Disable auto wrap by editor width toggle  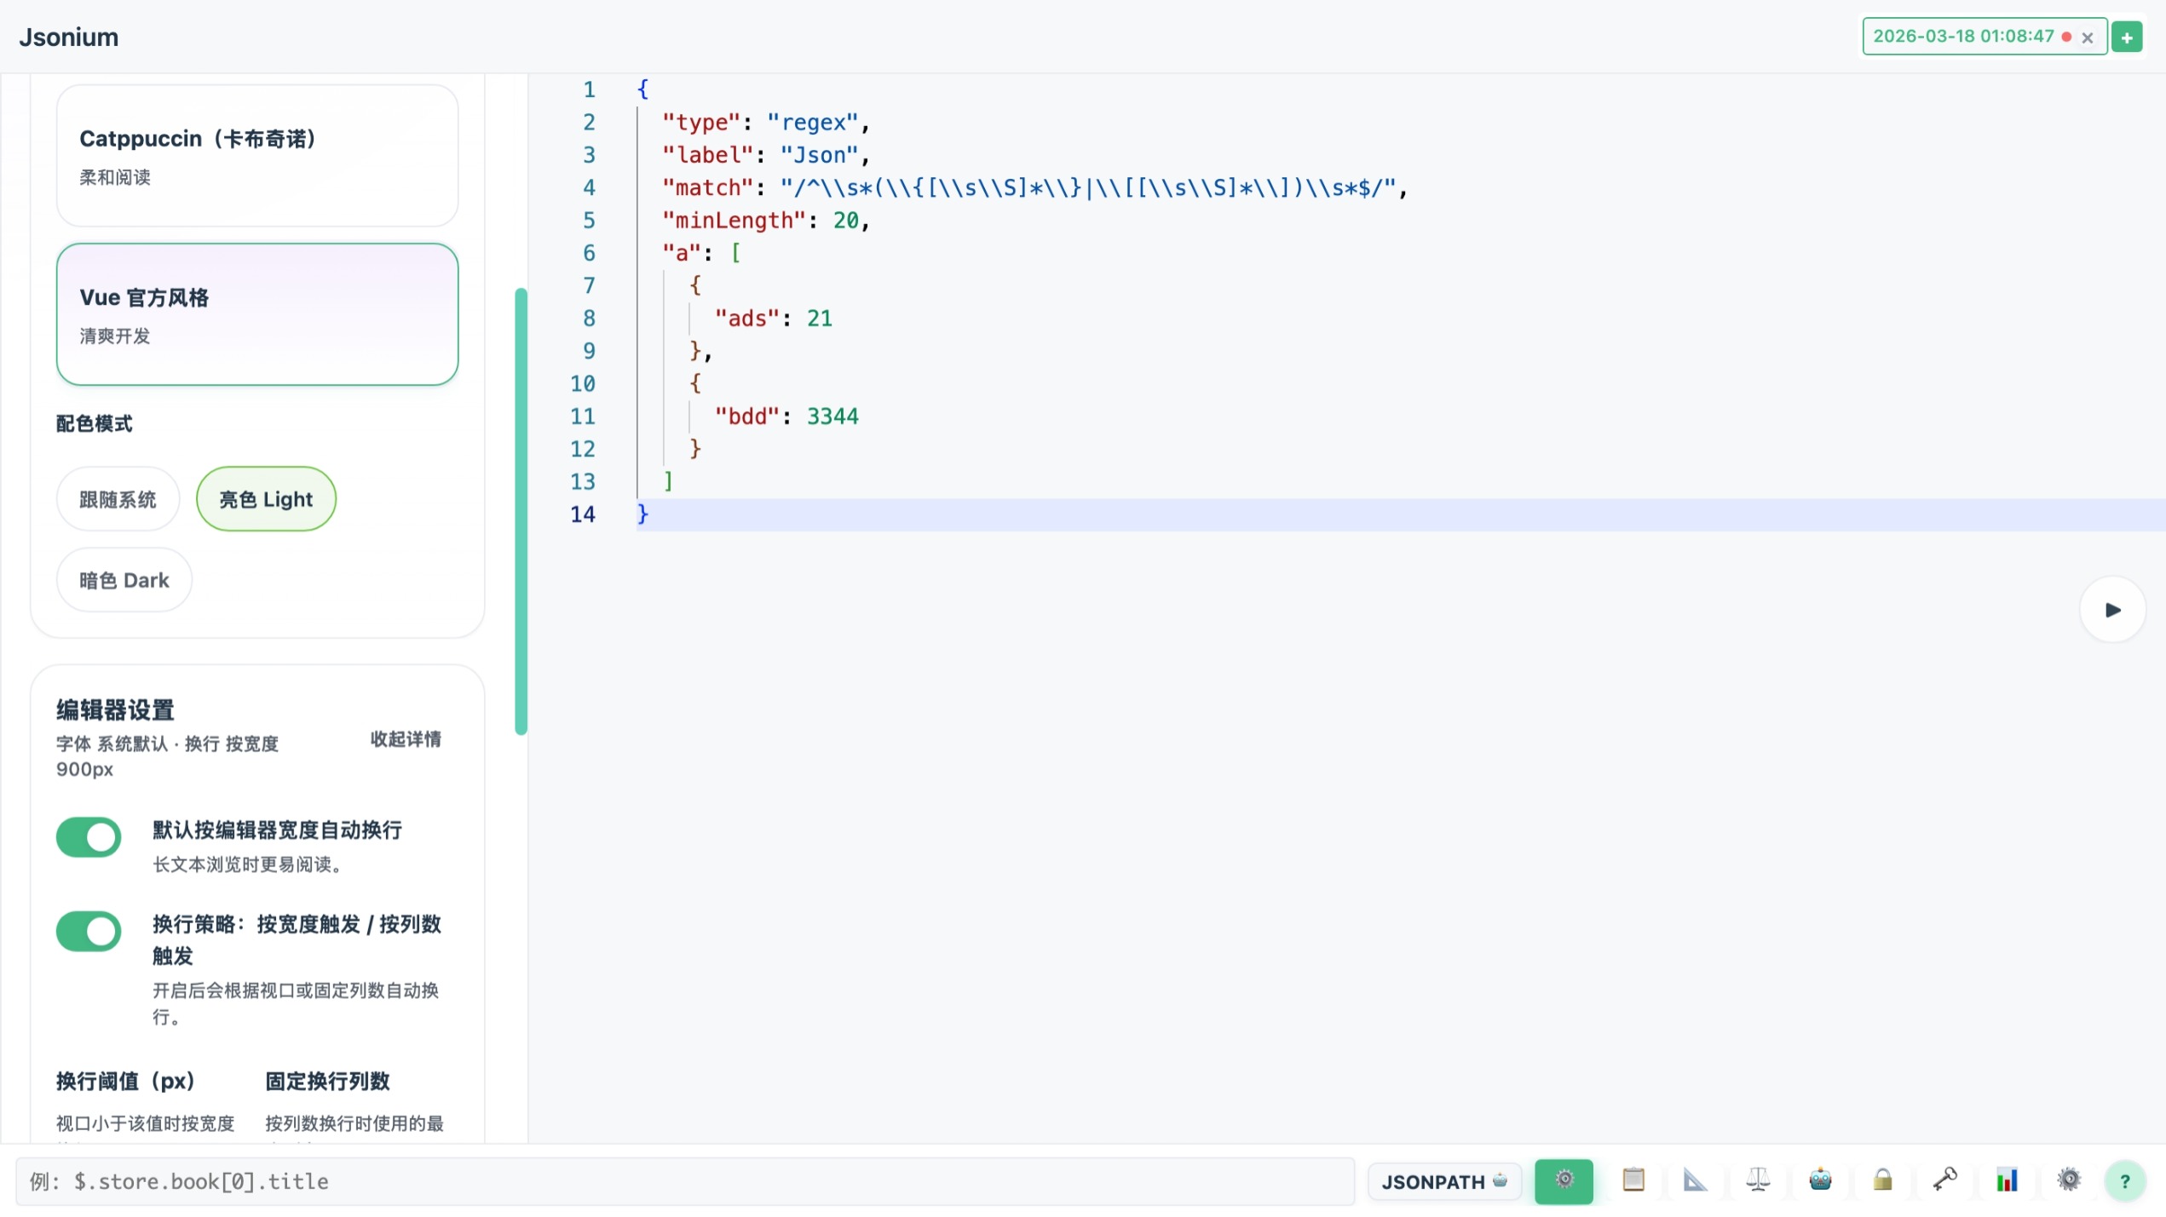[x=89, y=837]
